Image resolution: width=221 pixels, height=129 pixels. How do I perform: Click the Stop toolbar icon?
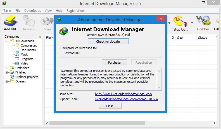47,22
